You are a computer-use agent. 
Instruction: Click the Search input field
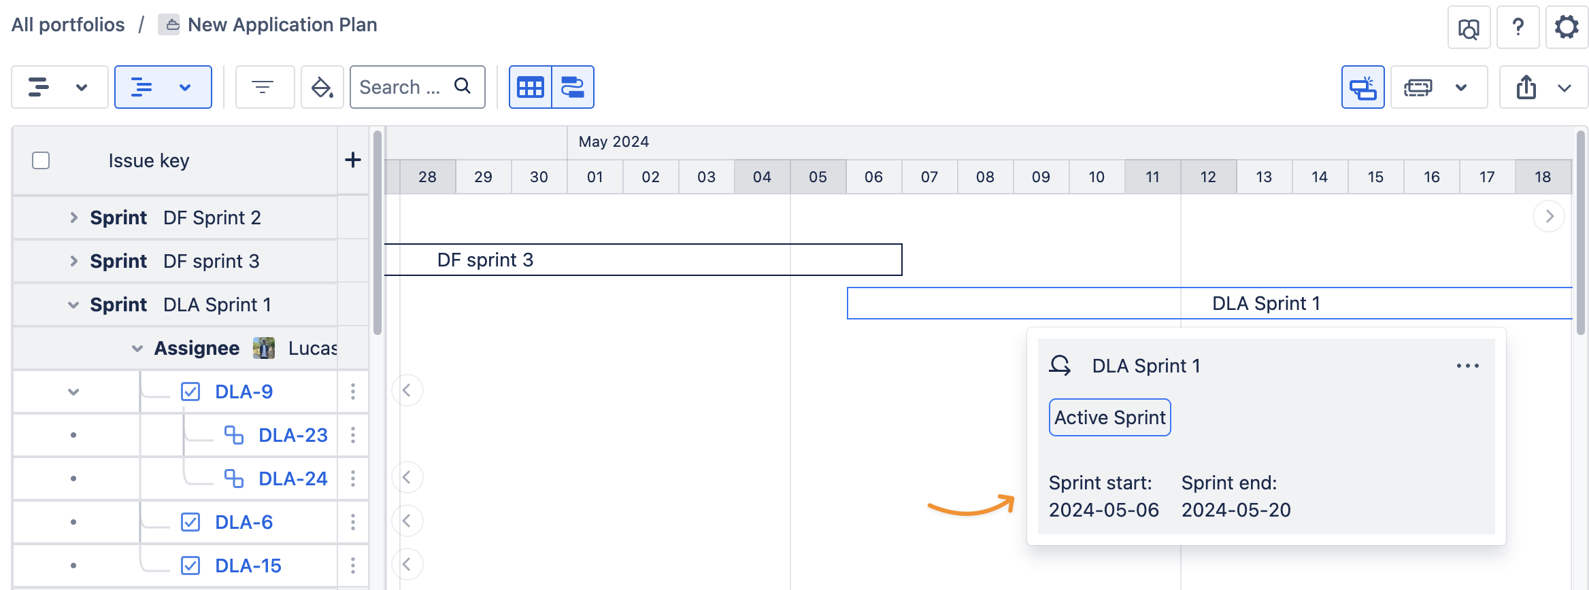tap(403, 87)
